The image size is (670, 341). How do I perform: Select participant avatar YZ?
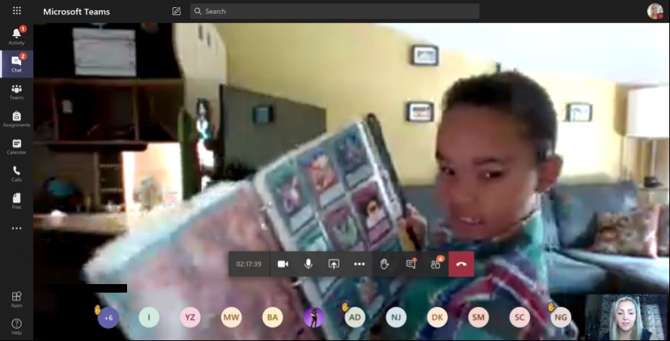click(x=190, y=317)
